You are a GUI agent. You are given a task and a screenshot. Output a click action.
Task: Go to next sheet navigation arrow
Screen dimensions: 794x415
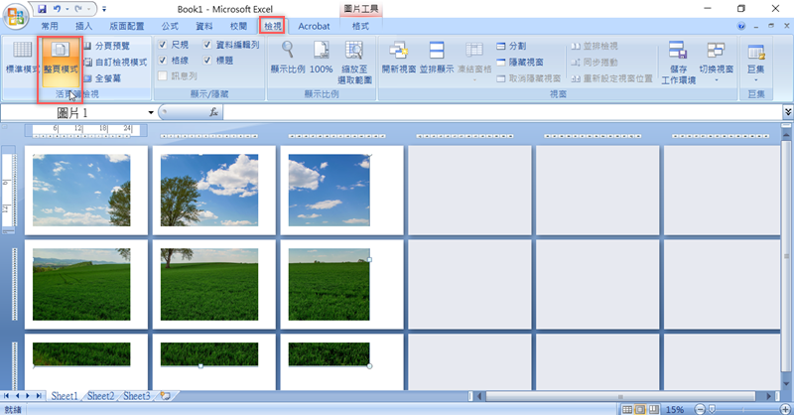pos(28,396)
